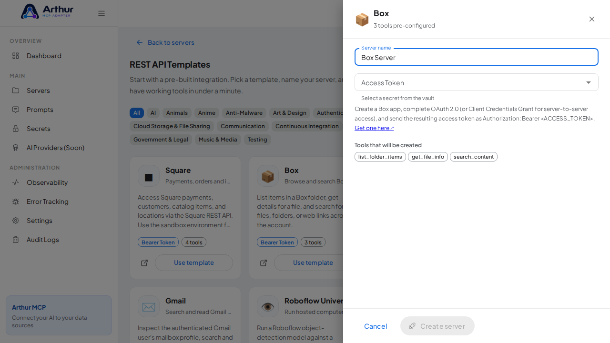Image resolution: width=610 pixels, height=343 pixels.
Task: Click the Server name input field
Action: click(x=477, y=57)
